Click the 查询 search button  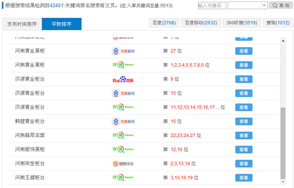point(281,5)
